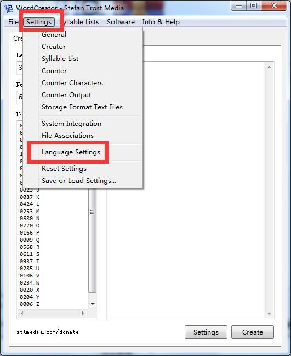Screen dimensions: 291x356
Task: Select System Integration entry
Action: pyautogui.click(x=72, y=124)
